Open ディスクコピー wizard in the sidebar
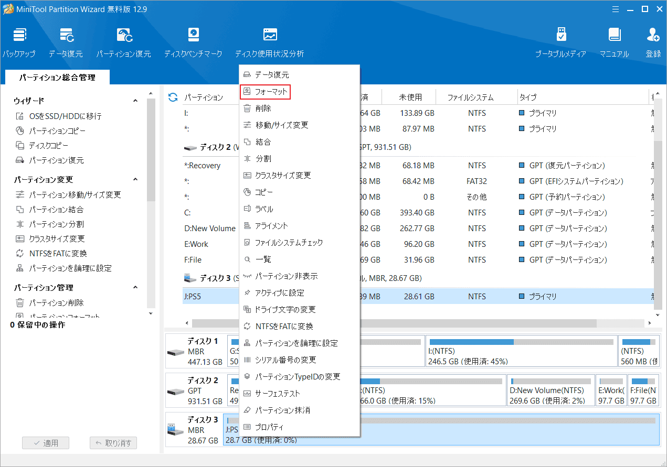The height and width of the screenshot is (467, 667). [x=42, y=146]
